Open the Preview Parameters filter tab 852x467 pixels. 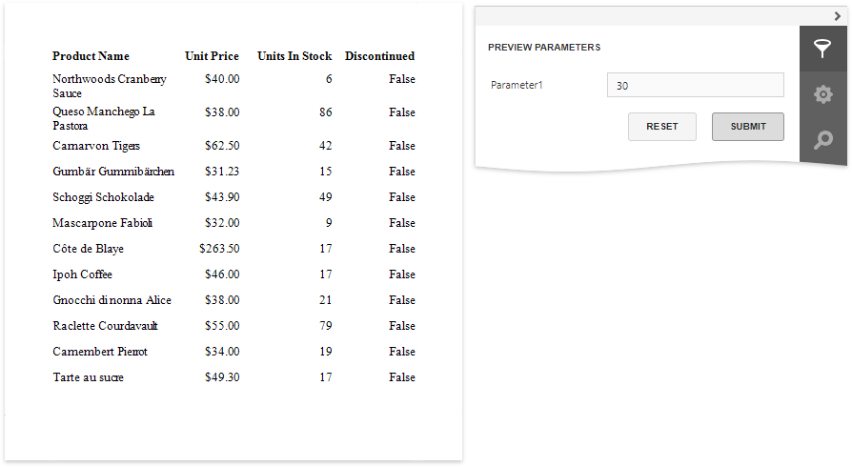[822, 49]
